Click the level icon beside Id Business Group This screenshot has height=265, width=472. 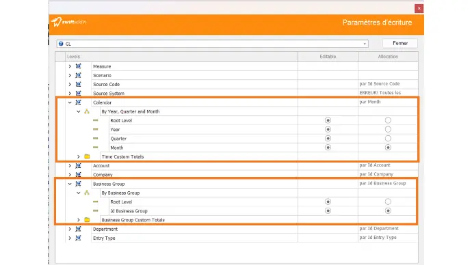(x=95, y=210)
